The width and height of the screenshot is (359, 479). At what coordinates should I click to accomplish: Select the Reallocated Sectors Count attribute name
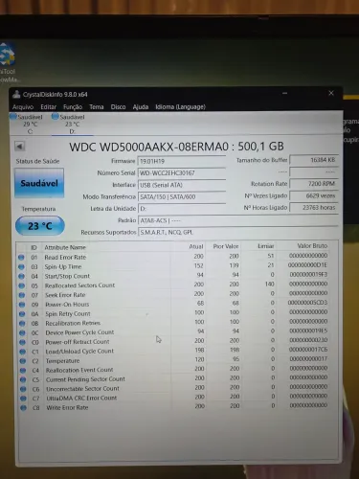click(79, 285)
